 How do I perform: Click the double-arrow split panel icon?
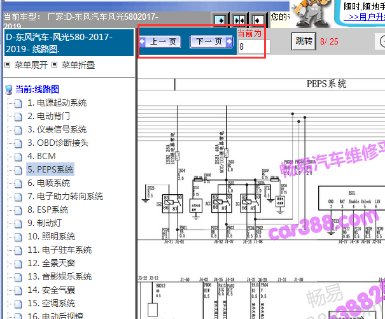click(239, 20)
